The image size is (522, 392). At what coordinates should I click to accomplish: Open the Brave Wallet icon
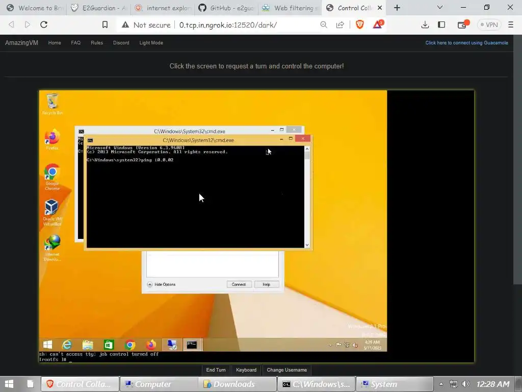pos(463,24)
